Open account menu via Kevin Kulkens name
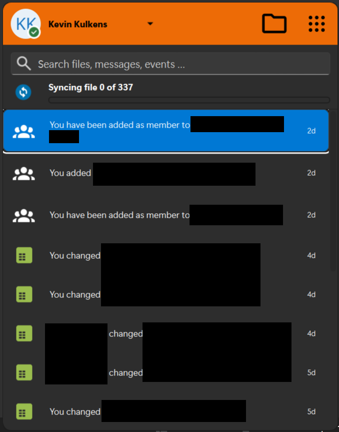 [77, 24]
